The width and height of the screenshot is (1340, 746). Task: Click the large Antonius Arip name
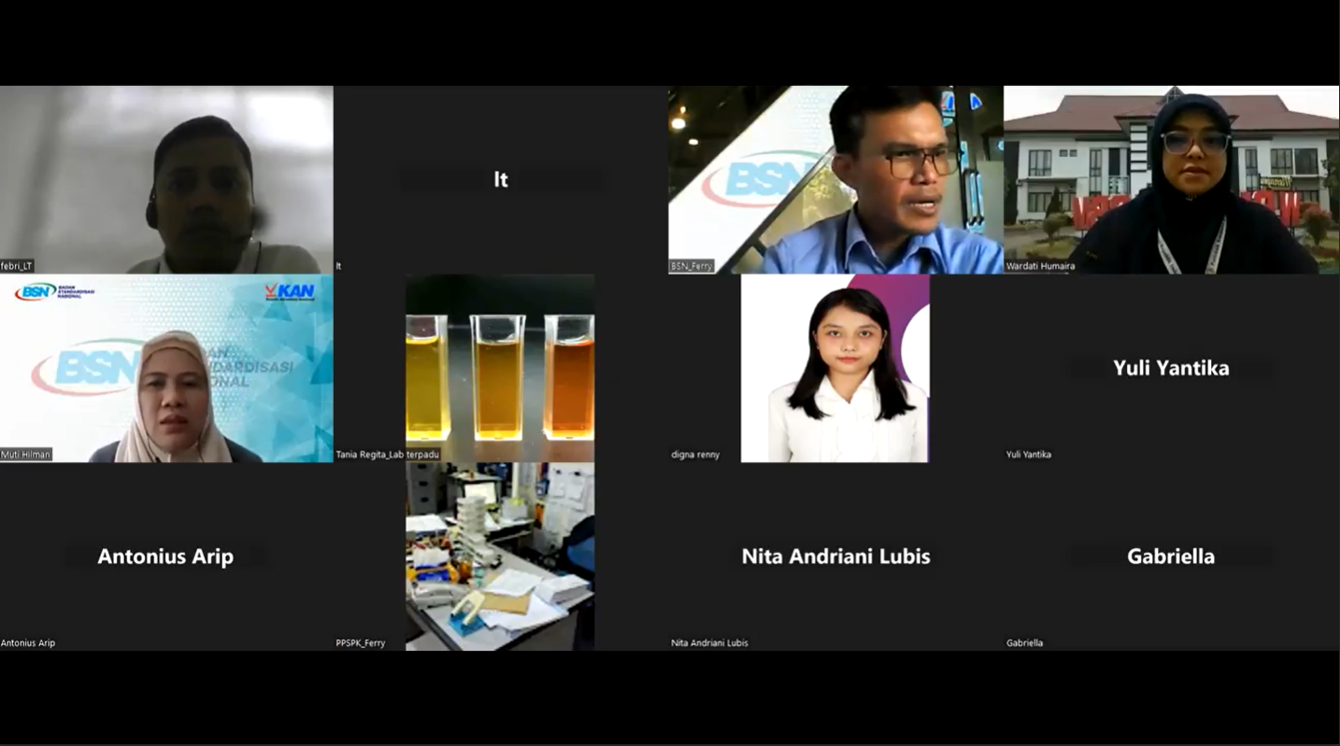(x=165, y=556)
